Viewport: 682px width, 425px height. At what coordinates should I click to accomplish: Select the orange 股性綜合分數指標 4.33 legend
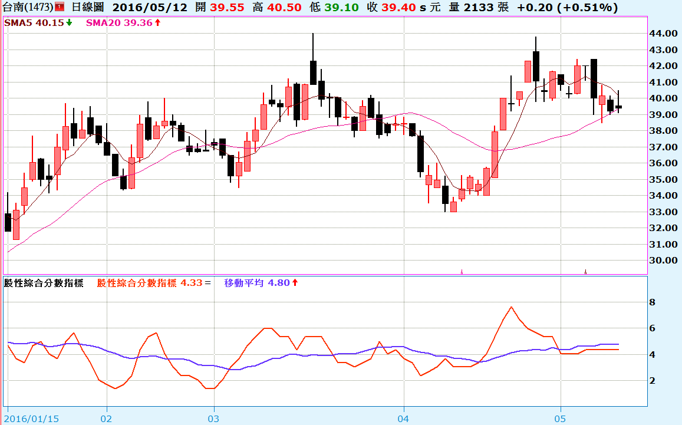click(150, 283)
